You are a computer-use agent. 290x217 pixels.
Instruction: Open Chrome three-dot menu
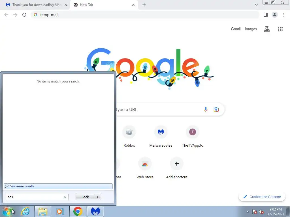284,15
